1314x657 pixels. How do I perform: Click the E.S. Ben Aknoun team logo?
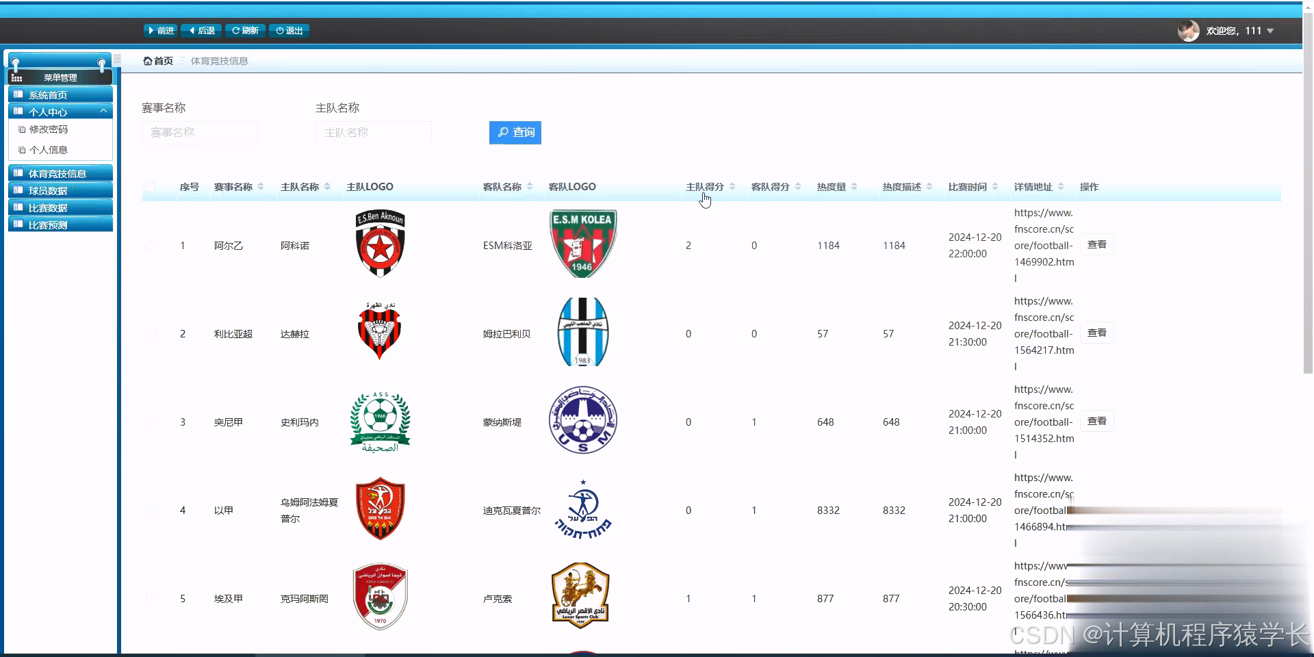click(x=381, y=244)
